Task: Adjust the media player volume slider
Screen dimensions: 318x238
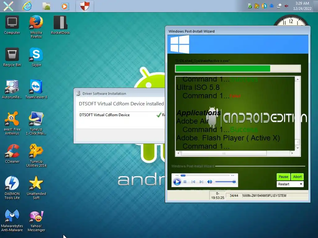Action: tap(225, 182)
